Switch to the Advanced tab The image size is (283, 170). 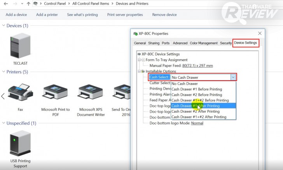(180, 43)
